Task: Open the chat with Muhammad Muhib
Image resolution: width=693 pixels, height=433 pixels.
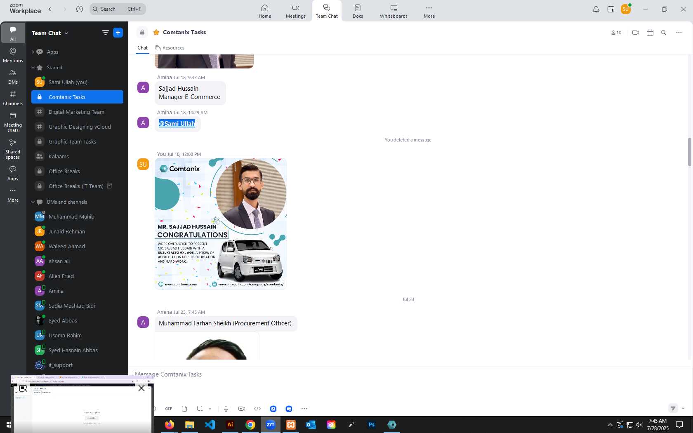Action: [77, 216]
